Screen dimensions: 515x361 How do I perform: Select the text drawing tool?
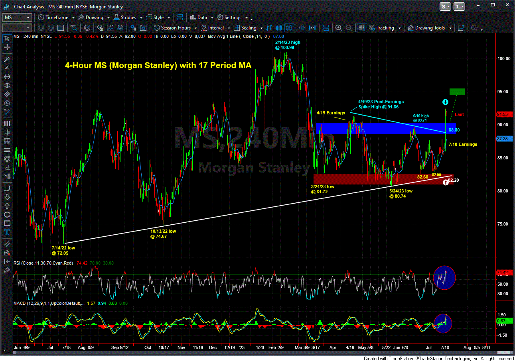click(6, 232)
